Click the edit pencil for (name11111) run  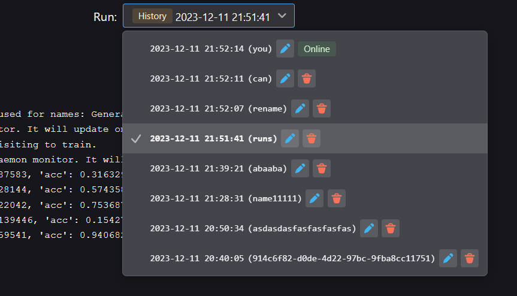point(315,198)
